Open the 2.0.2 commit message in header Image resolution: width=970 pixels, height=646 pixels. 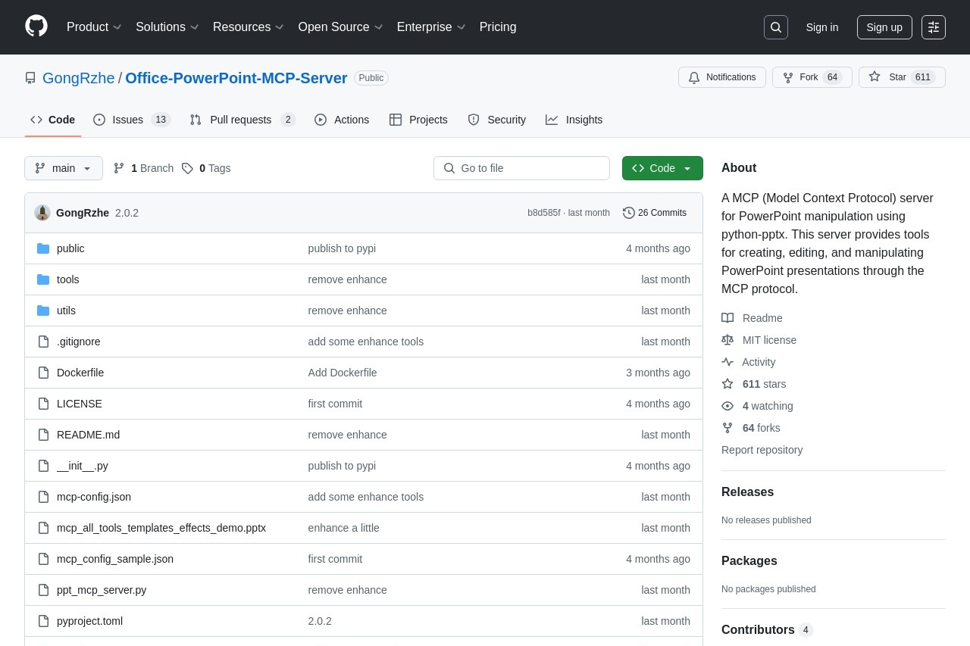(x=127, y=213)
